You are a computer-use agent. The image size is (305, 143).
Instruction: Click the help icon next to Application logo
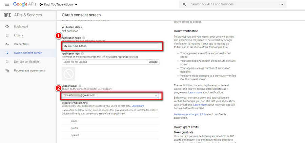pyautogui.click(x=82, y=54)
